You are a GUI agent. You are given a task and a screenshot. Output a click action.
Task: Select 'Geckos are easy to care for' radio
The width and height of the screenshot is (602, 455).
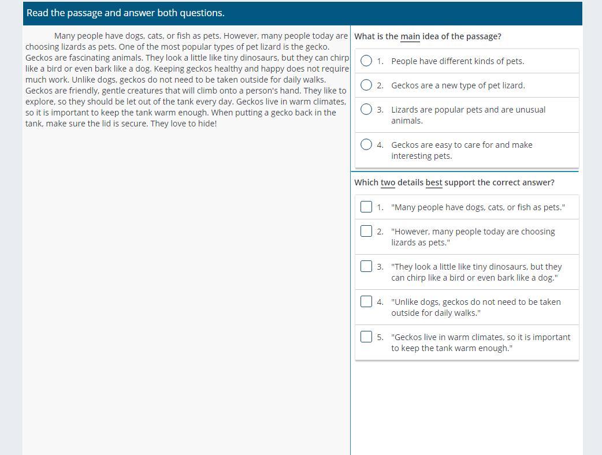pyautogui.click(x=366, y=144)
